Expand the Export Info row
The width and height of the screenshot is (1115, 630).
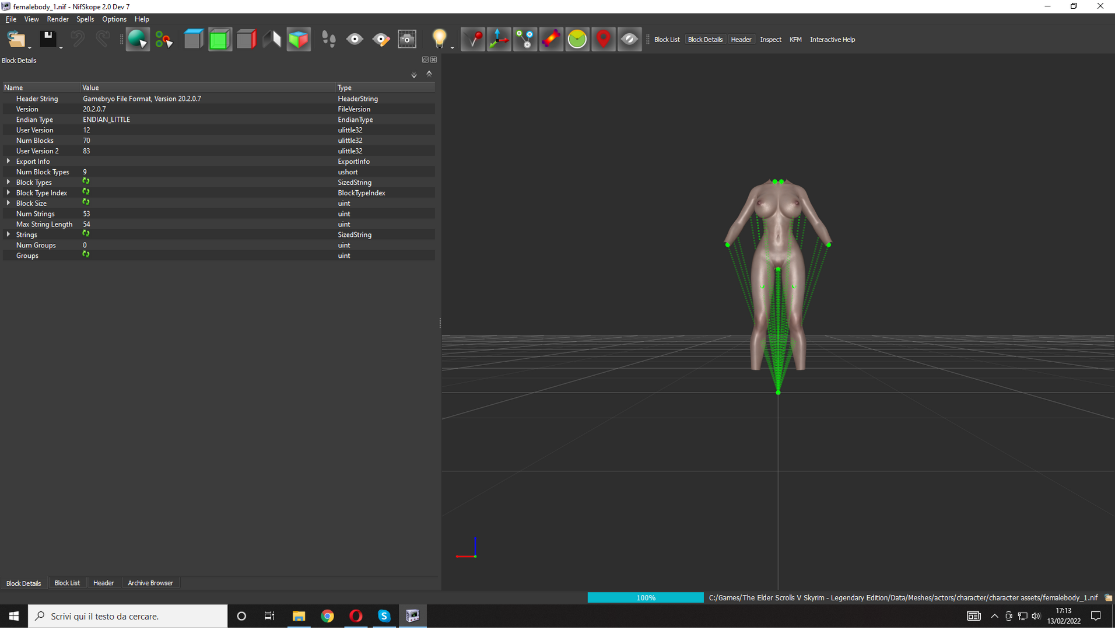(x=8, y=161)
